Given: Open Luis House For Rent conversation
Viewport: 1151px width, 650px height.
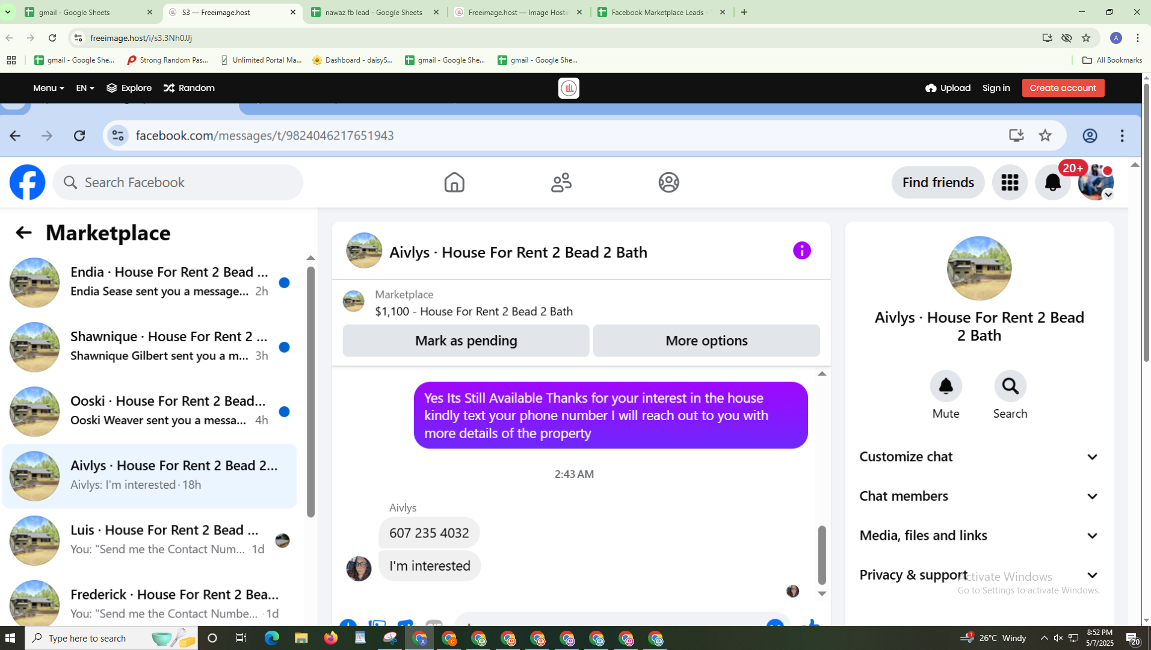Looking at the screenshot, I should click(x=150, y=540).
